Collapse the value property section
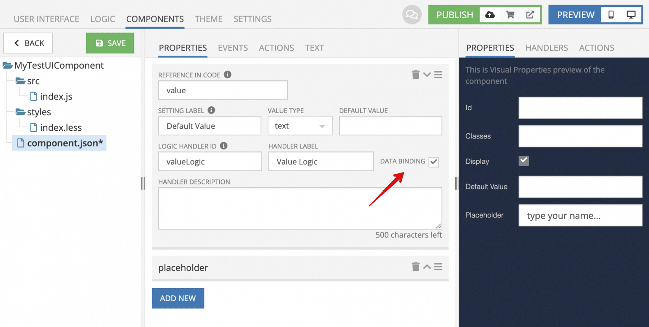649x327 pixels. point(427,75)
